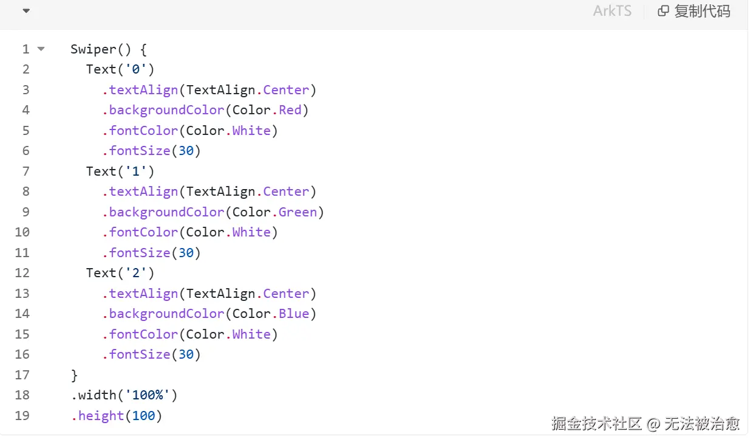Click the 复制代码 text button

pos(702,11)
